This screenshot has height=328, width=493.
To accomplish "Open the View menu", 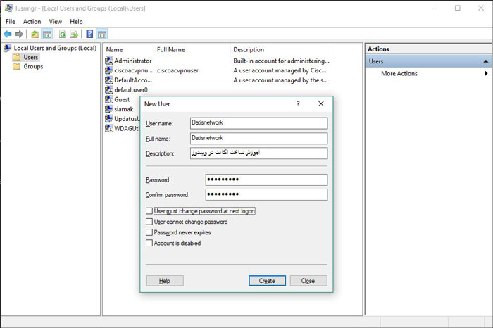I will coord(55,22).
